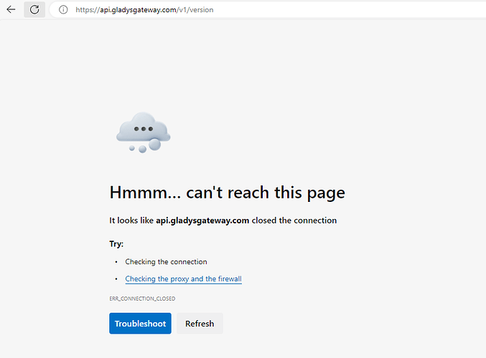
Task: Open site information icon in address bar
Action: tap(63, 10)
